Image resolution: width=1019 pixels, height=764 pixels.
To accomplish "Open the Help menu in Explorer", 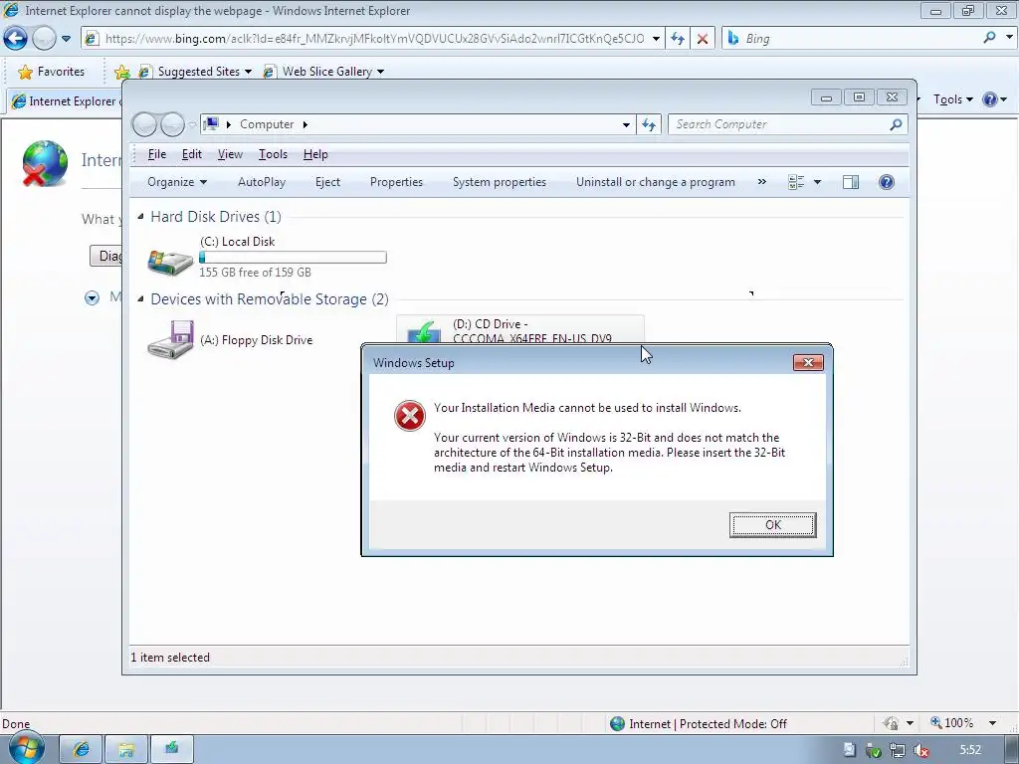I will [315, 154].
